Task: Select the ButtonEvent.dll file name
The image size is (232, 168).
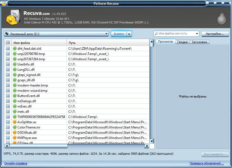Action: pyautogui.click(x=28, y=96)
